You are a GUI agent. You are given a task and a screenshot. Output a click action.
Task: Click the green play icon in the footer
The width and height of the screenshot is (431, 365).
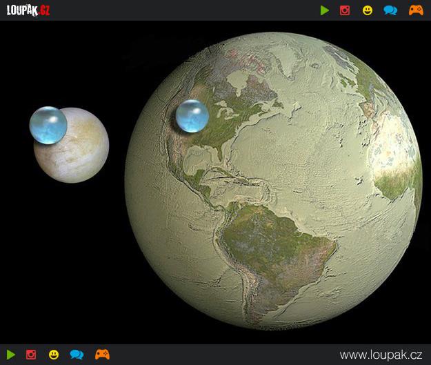coord(10,355)
